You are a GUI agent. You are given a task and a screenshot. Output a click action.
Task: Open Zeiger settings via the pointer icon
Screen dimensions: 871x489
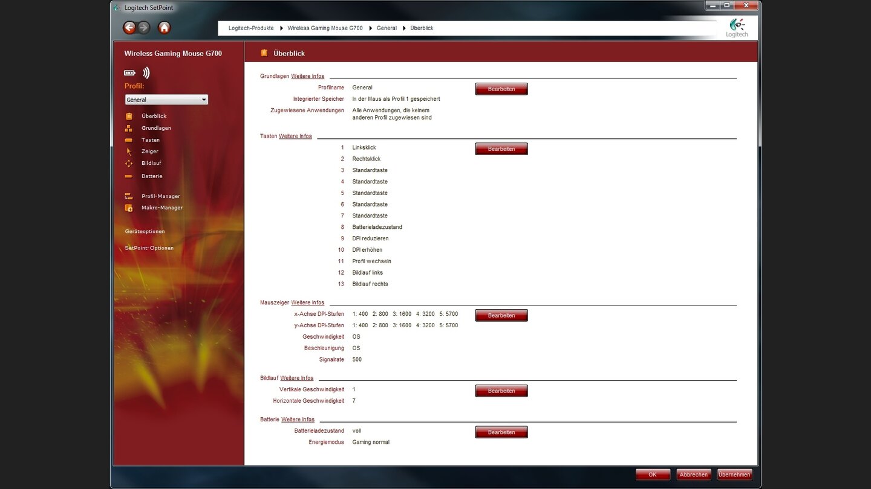point(129,152)
